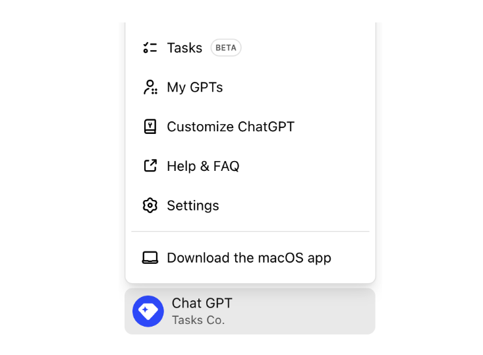Choose Customize ChatGPT in the menu
This screenshot has width=483, height=355.
point(231,127)
